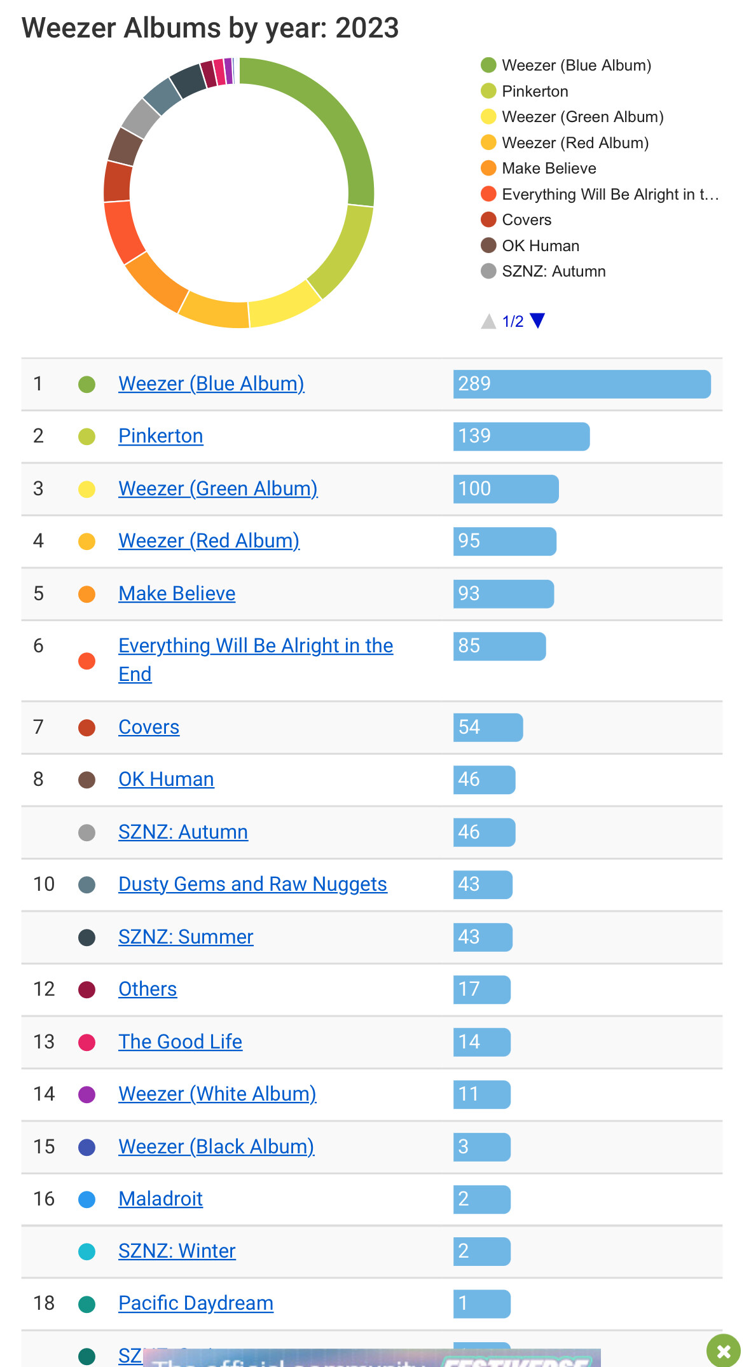Open The Good Life link
Image resolution: width=744 pixels, height=1367 pixels.
[x=180, y=1041]
